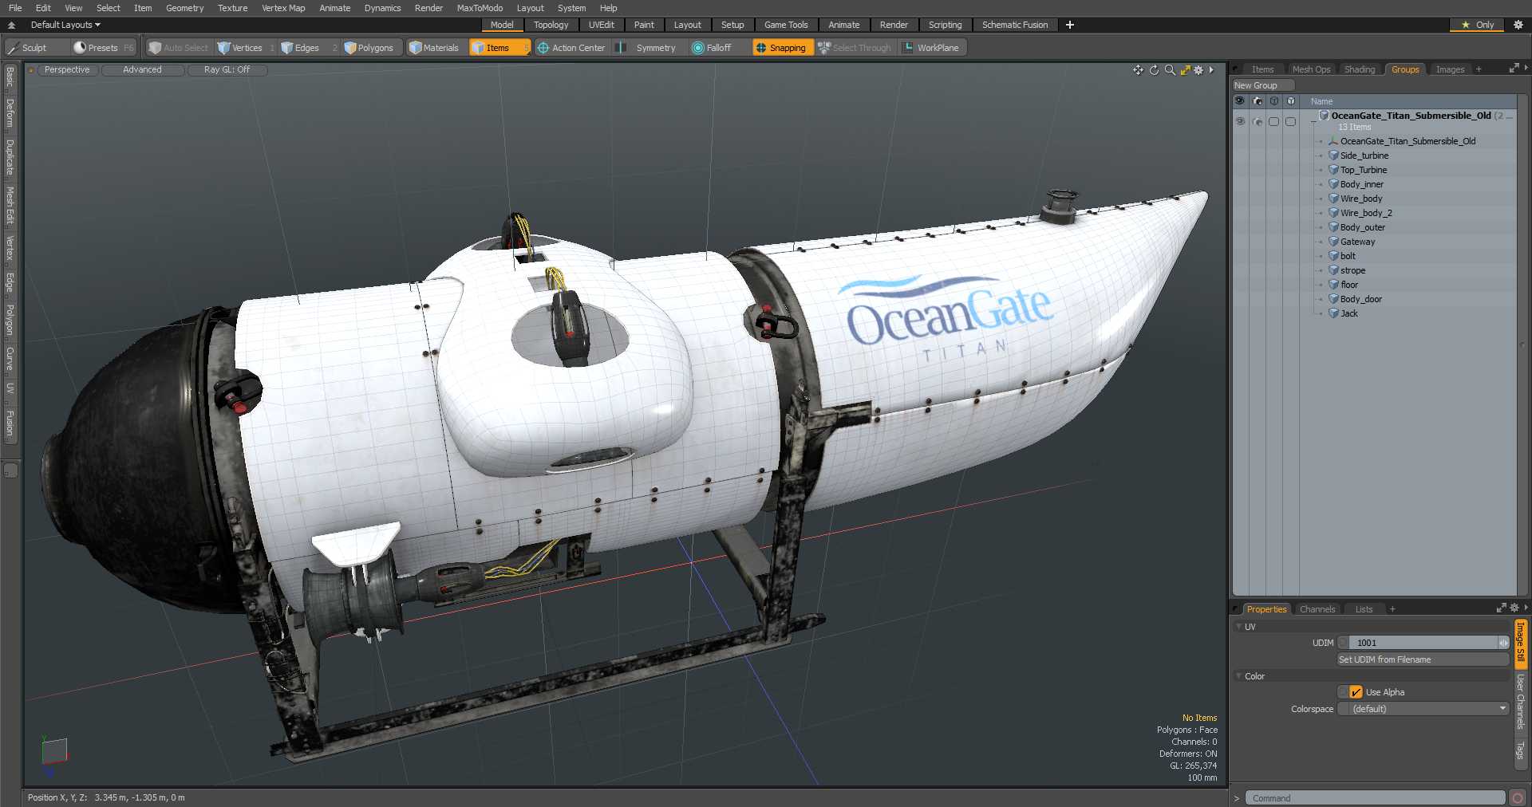Open the viewport settings gear

click(x=1198, y=70)
